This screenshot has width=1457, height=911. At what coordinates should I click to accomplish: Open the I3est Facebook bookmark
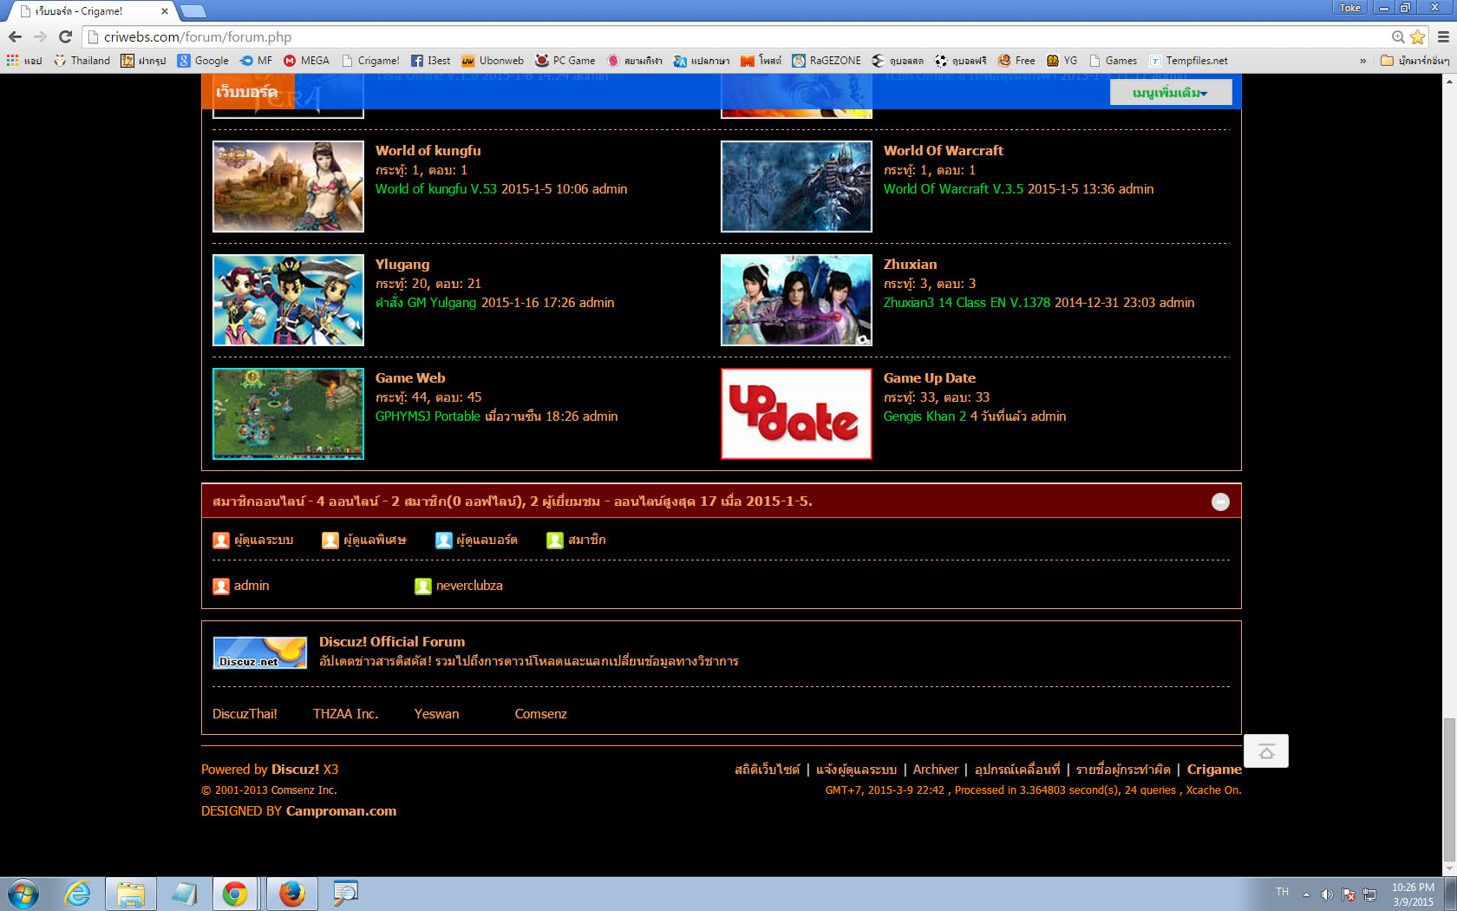(430, 61)
